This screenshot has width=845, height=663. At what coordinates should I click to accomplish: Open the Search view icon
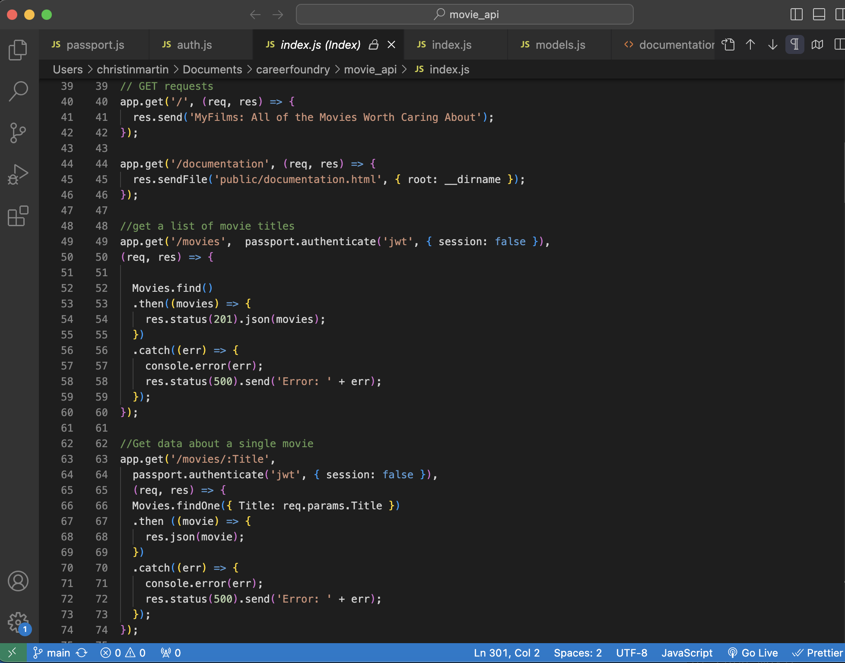pos(18,91)
